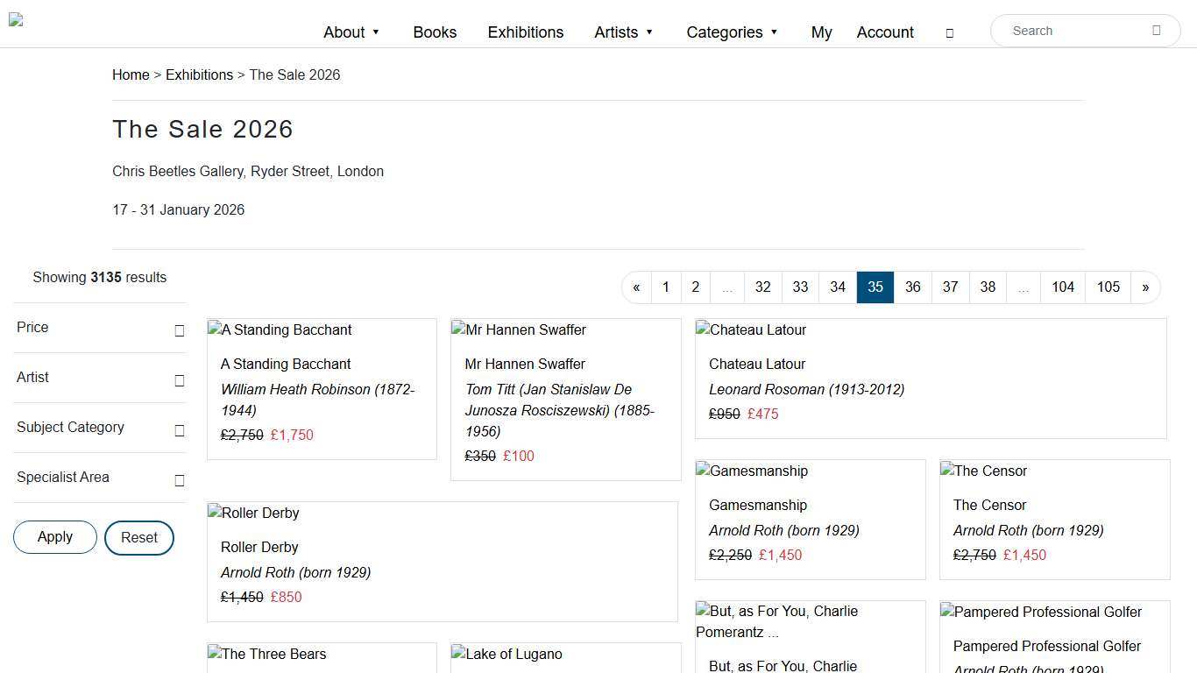Expand the Specialist Area filter
The image size is (1197, 673).
[x=179, y=480]
